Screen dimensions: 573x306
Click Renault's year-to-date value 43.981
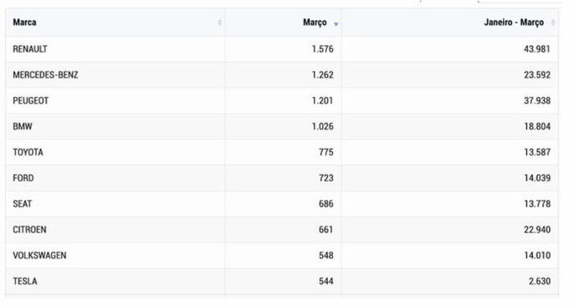click(x=537, y=49)
